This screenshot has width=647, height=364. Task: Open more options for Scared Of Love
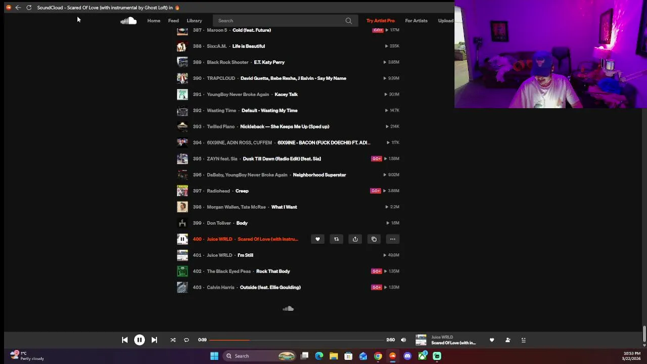pyautogui.click(x=393, y=239)
